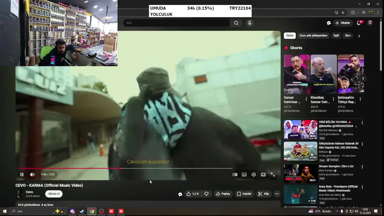
Task: Open Arsız Bela Firardayım video
Action: point(338,188)
